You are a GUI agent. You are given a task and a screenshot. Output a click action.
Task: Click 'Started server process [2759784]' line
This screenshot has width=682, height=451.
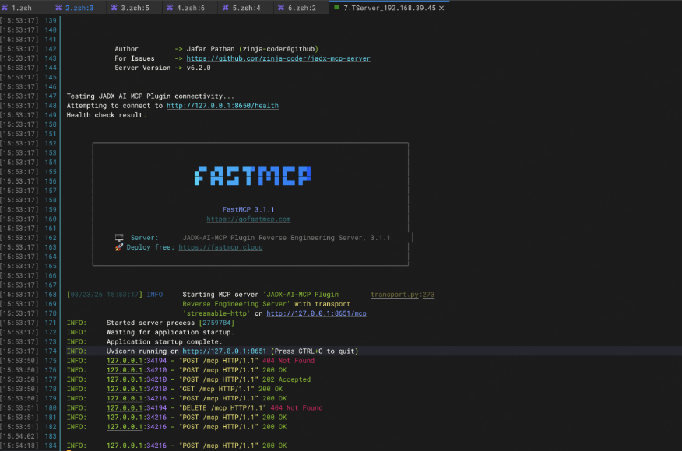coord(150,323)
